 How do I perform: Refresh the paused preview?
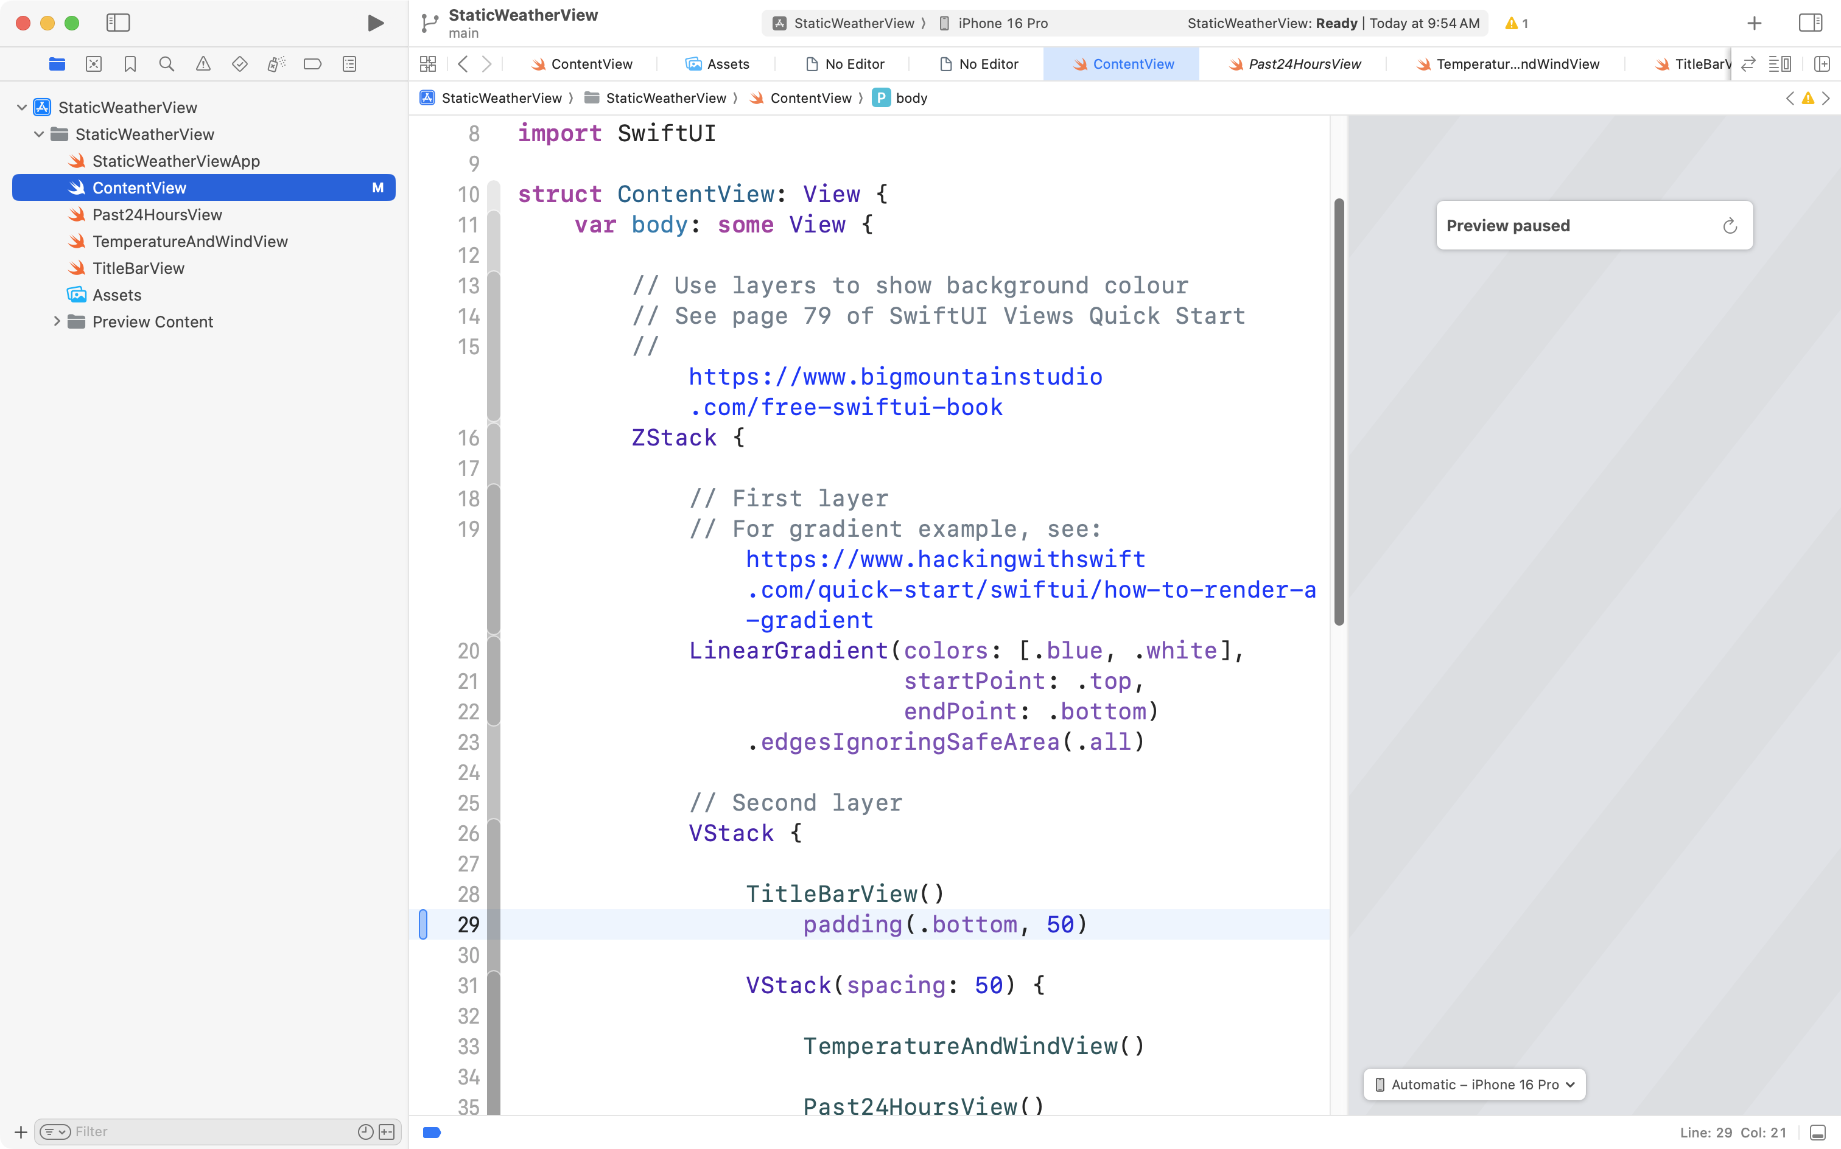pyautogui.click(x=1729, y=226)
